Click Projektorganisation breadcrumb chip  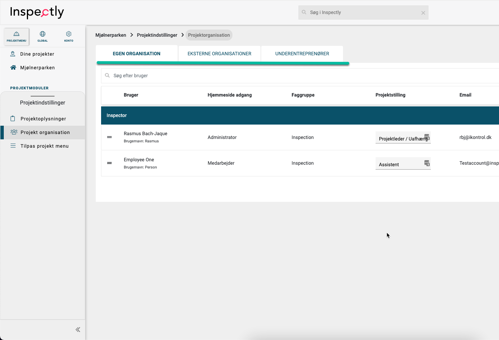(209, 35)
